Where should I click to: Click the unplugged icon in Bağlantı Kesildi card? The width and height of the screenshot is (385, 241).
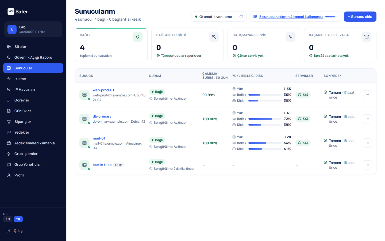click(x=214, y=37)
